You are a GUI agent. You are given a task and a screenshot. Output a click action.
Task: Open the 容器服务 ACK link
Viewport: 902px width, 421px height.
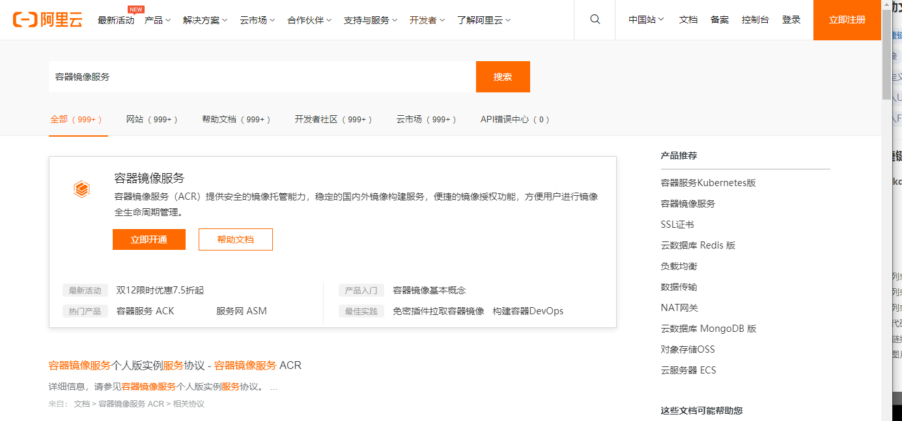coord(145,311)
